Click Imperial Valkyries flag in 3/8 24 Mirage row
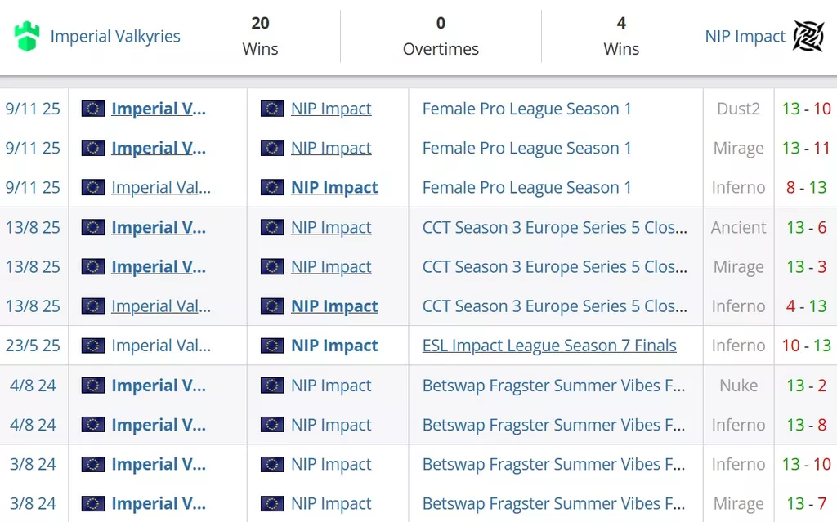The height and width of the screenshot is (522, 837). (93, 504)
